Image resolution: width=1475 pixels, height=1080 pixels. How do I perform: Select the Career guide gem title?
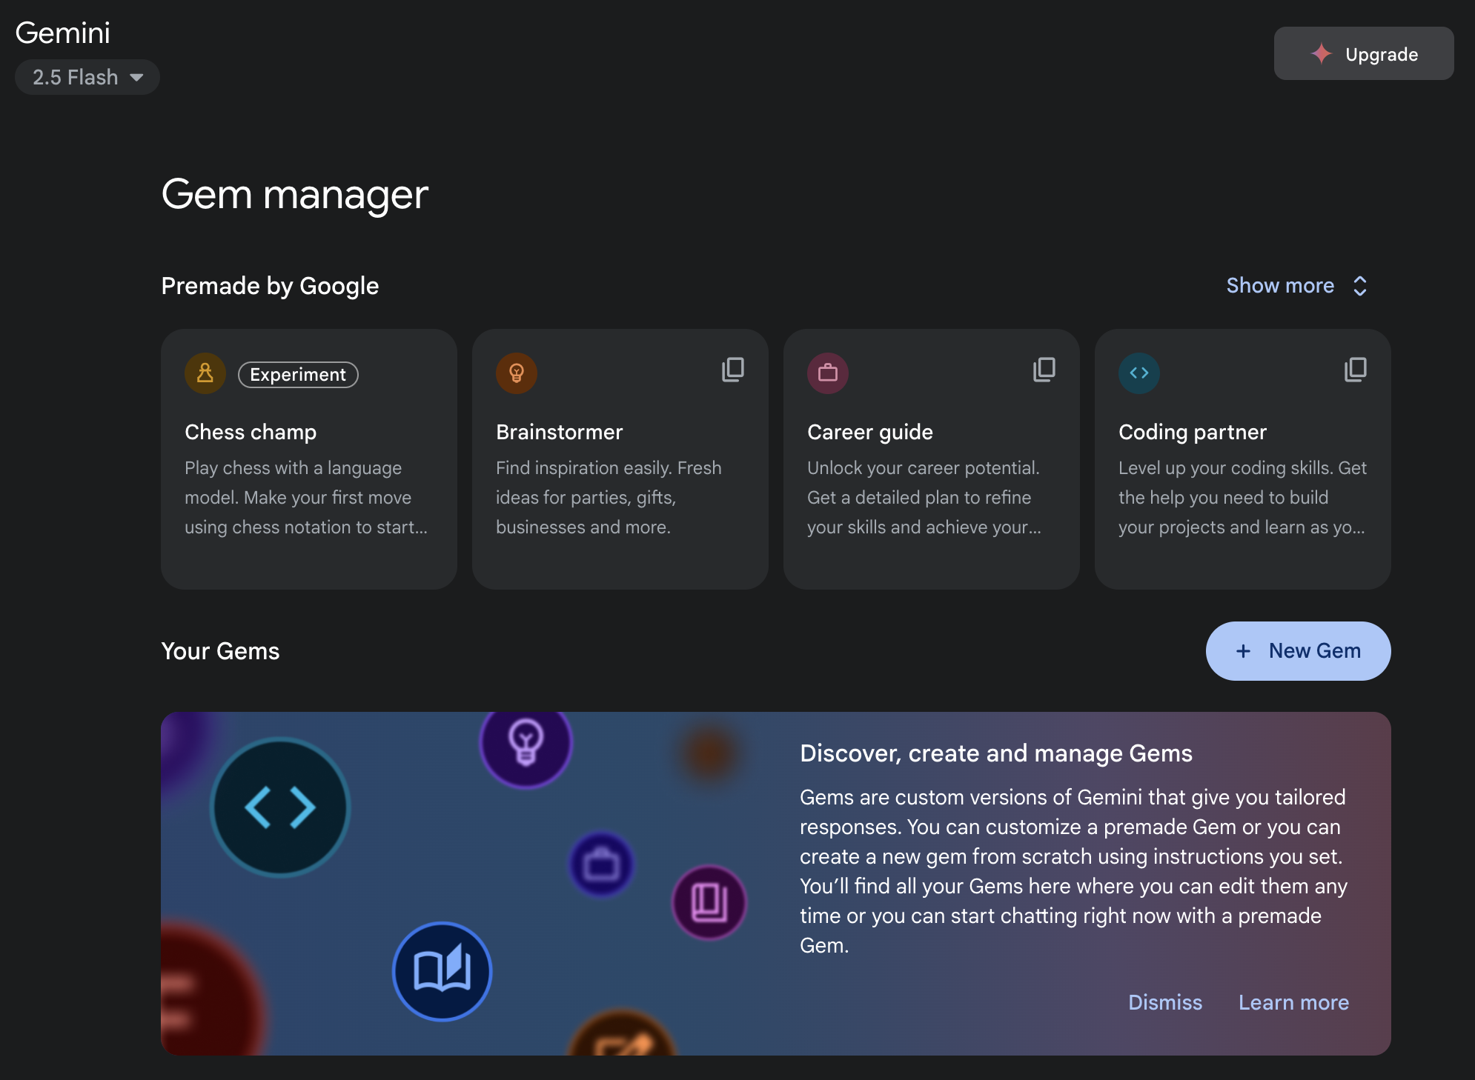click(870, 432)
